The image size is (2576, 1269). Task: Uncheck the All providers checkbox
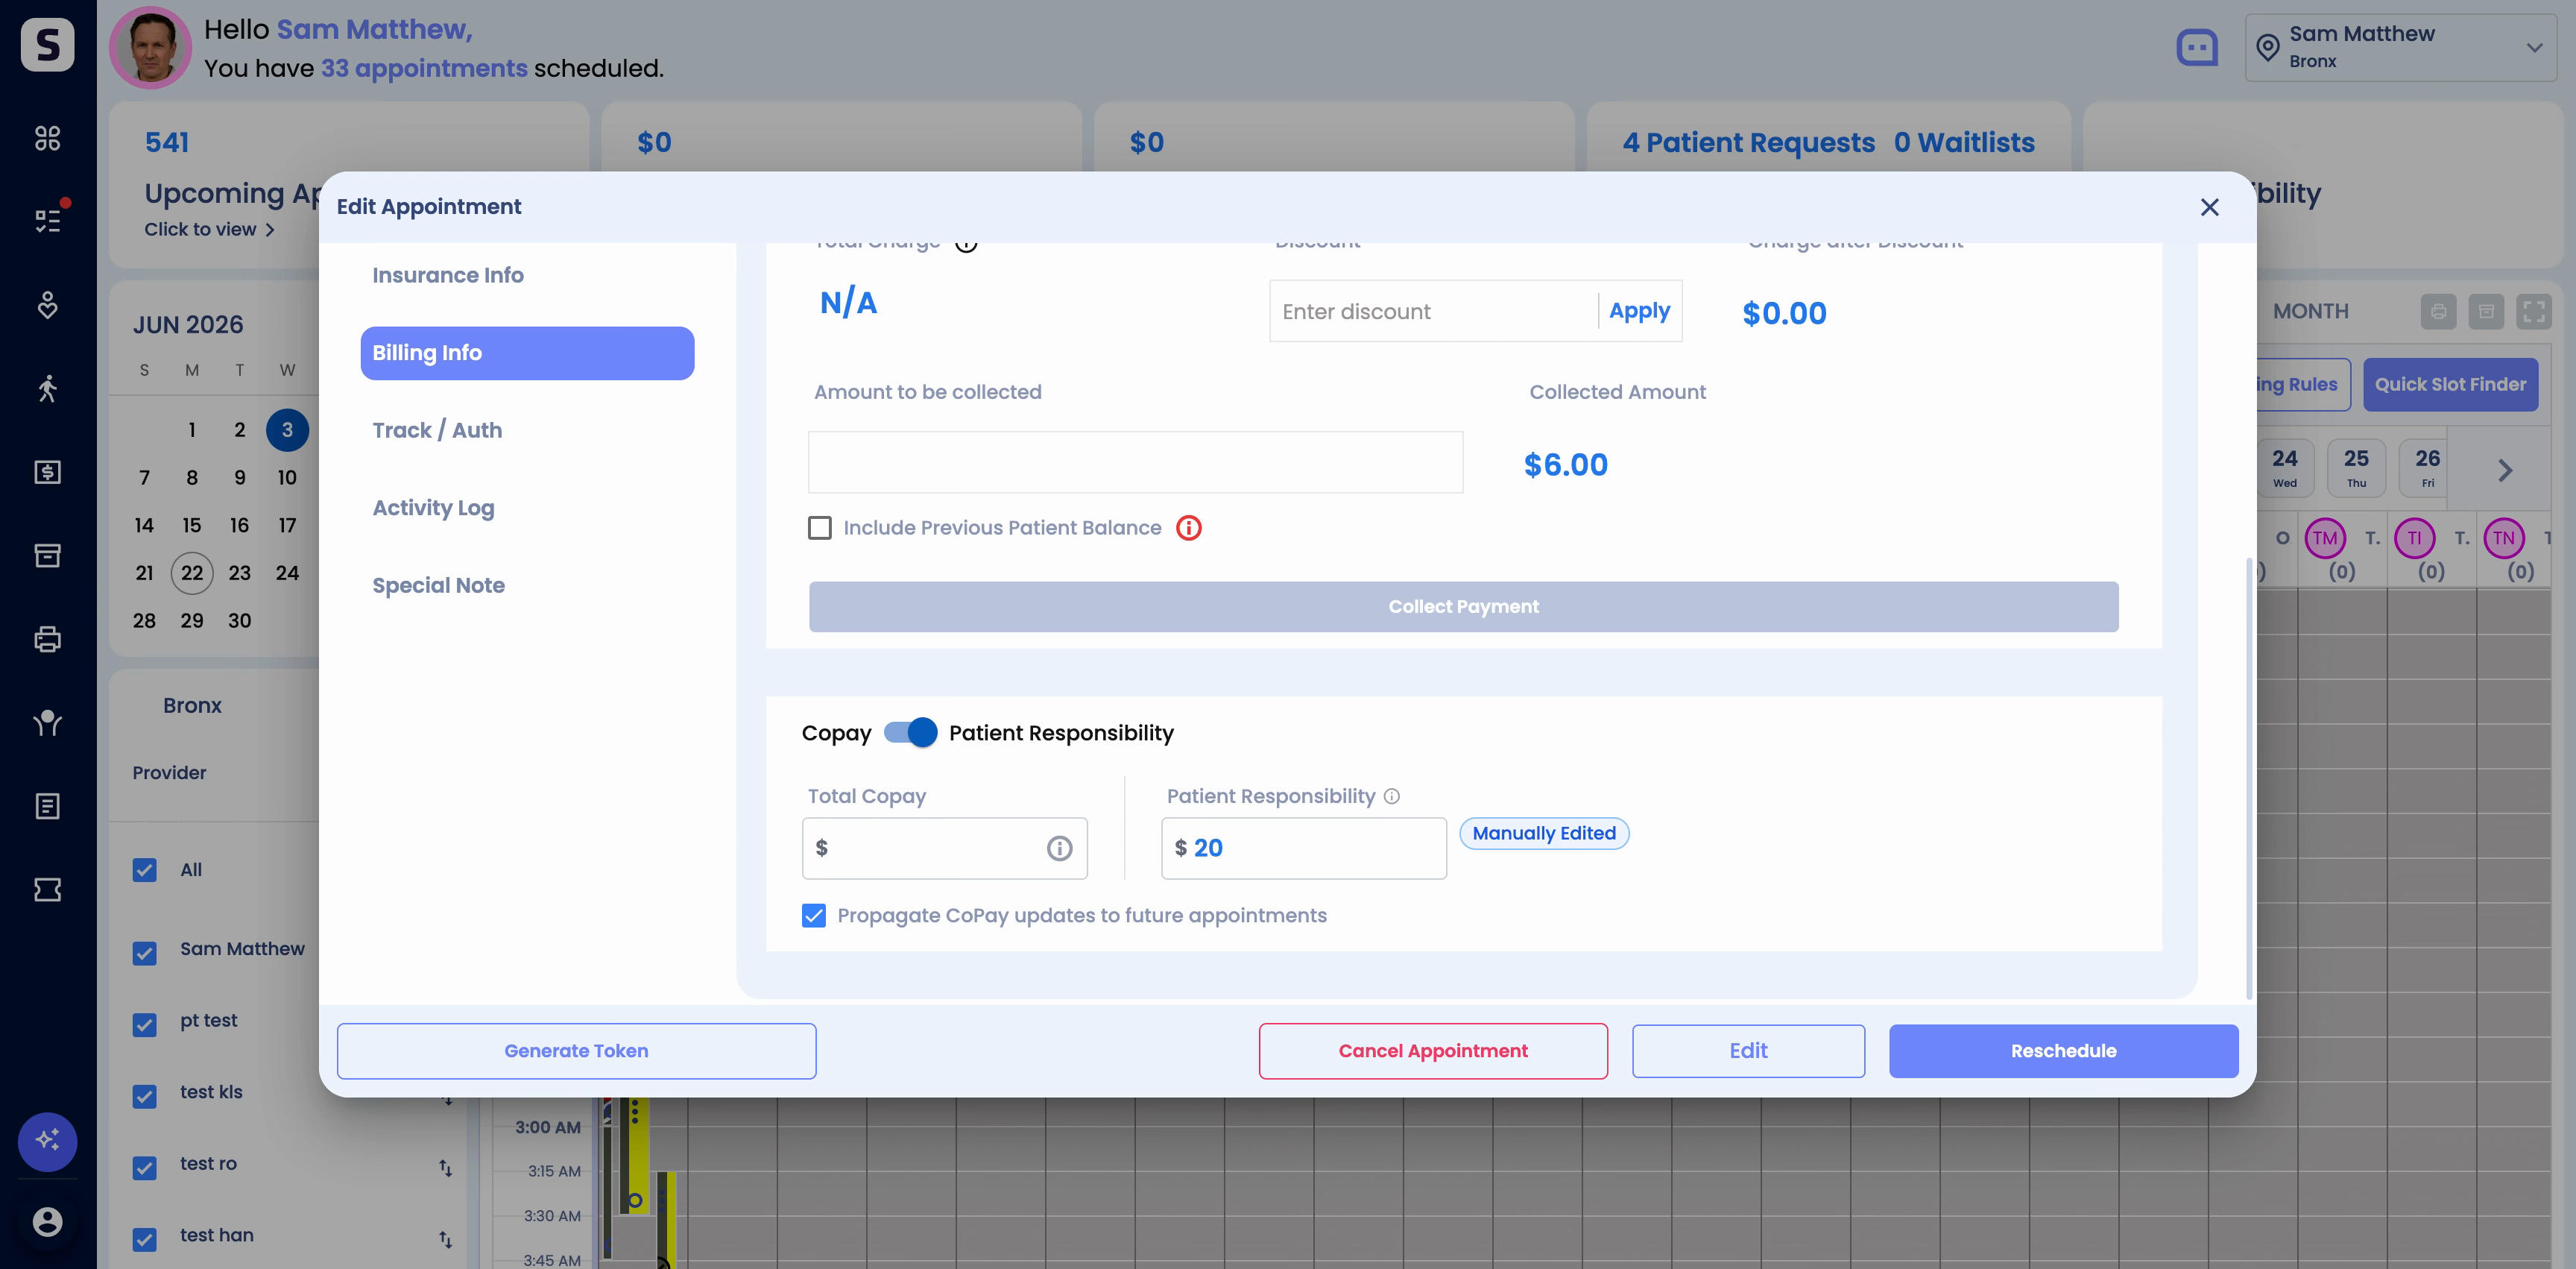tap(144, 870)
